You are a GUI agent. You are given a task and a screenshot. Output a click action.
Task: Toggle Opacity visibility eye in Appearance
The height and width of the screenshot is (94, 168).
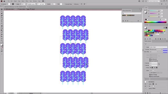pyautogui.click(x=145, y=88)
